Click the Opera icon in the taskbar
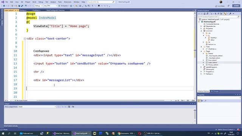 pyautogui.click(x=140, y=133)
